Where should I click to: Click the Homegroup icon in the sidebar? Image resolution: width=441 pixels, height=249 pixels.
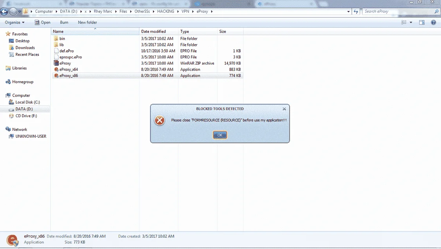(x=8, y=82)
